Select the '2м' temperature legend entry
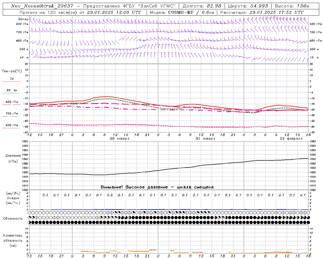Image resolution: width=323 pixels, height=258 pixels. click(12, 79)
